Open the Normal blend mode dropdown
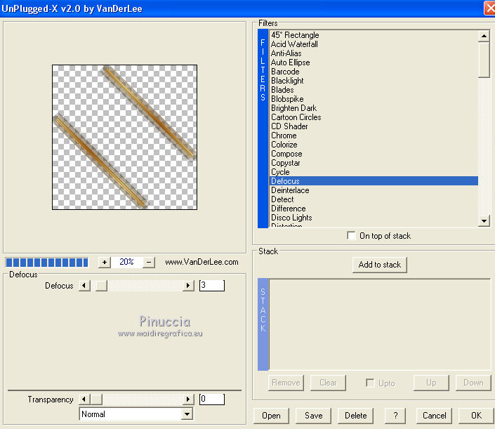This screenshot has height=429, width=495. 187,414
